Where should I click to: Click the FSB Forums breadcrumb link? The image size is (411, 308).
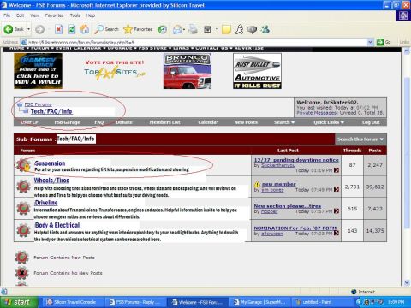coord(38,104)
